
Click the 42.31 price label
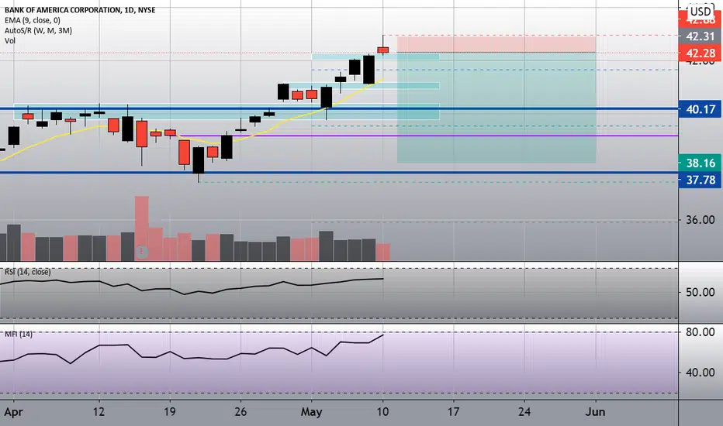(700, 36)
